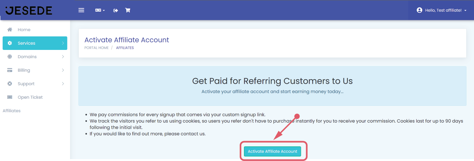Click the Billing credit card icon
Viewport: 474px width, 161px height.
(x=10, y=70)
